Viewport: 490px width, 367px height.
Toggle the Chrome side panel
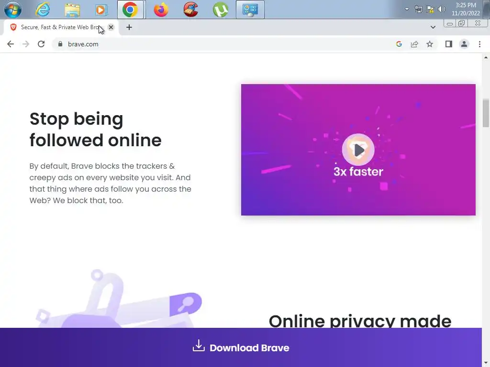449,44
